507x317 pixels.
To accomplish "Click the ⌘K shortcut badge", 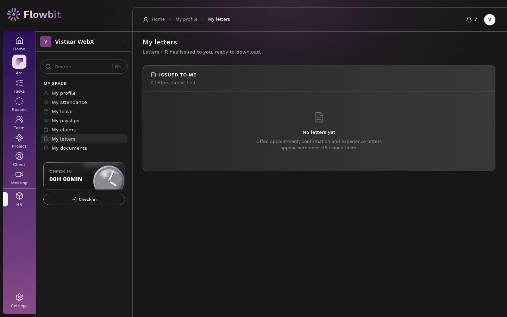I will click(118, 67).
